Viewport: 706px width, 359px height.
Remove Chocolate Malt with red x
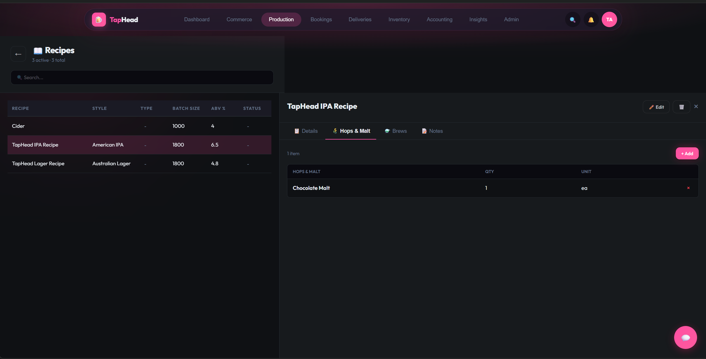(x=688, y=188)
